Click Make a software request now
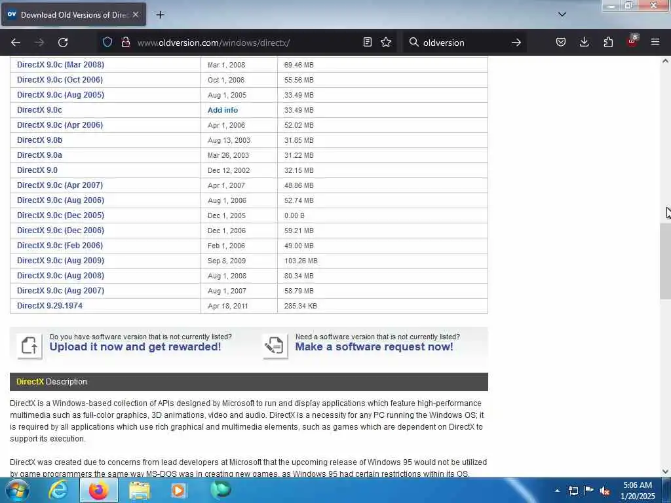This screenshot has width=671, height=503. [374, 346]
